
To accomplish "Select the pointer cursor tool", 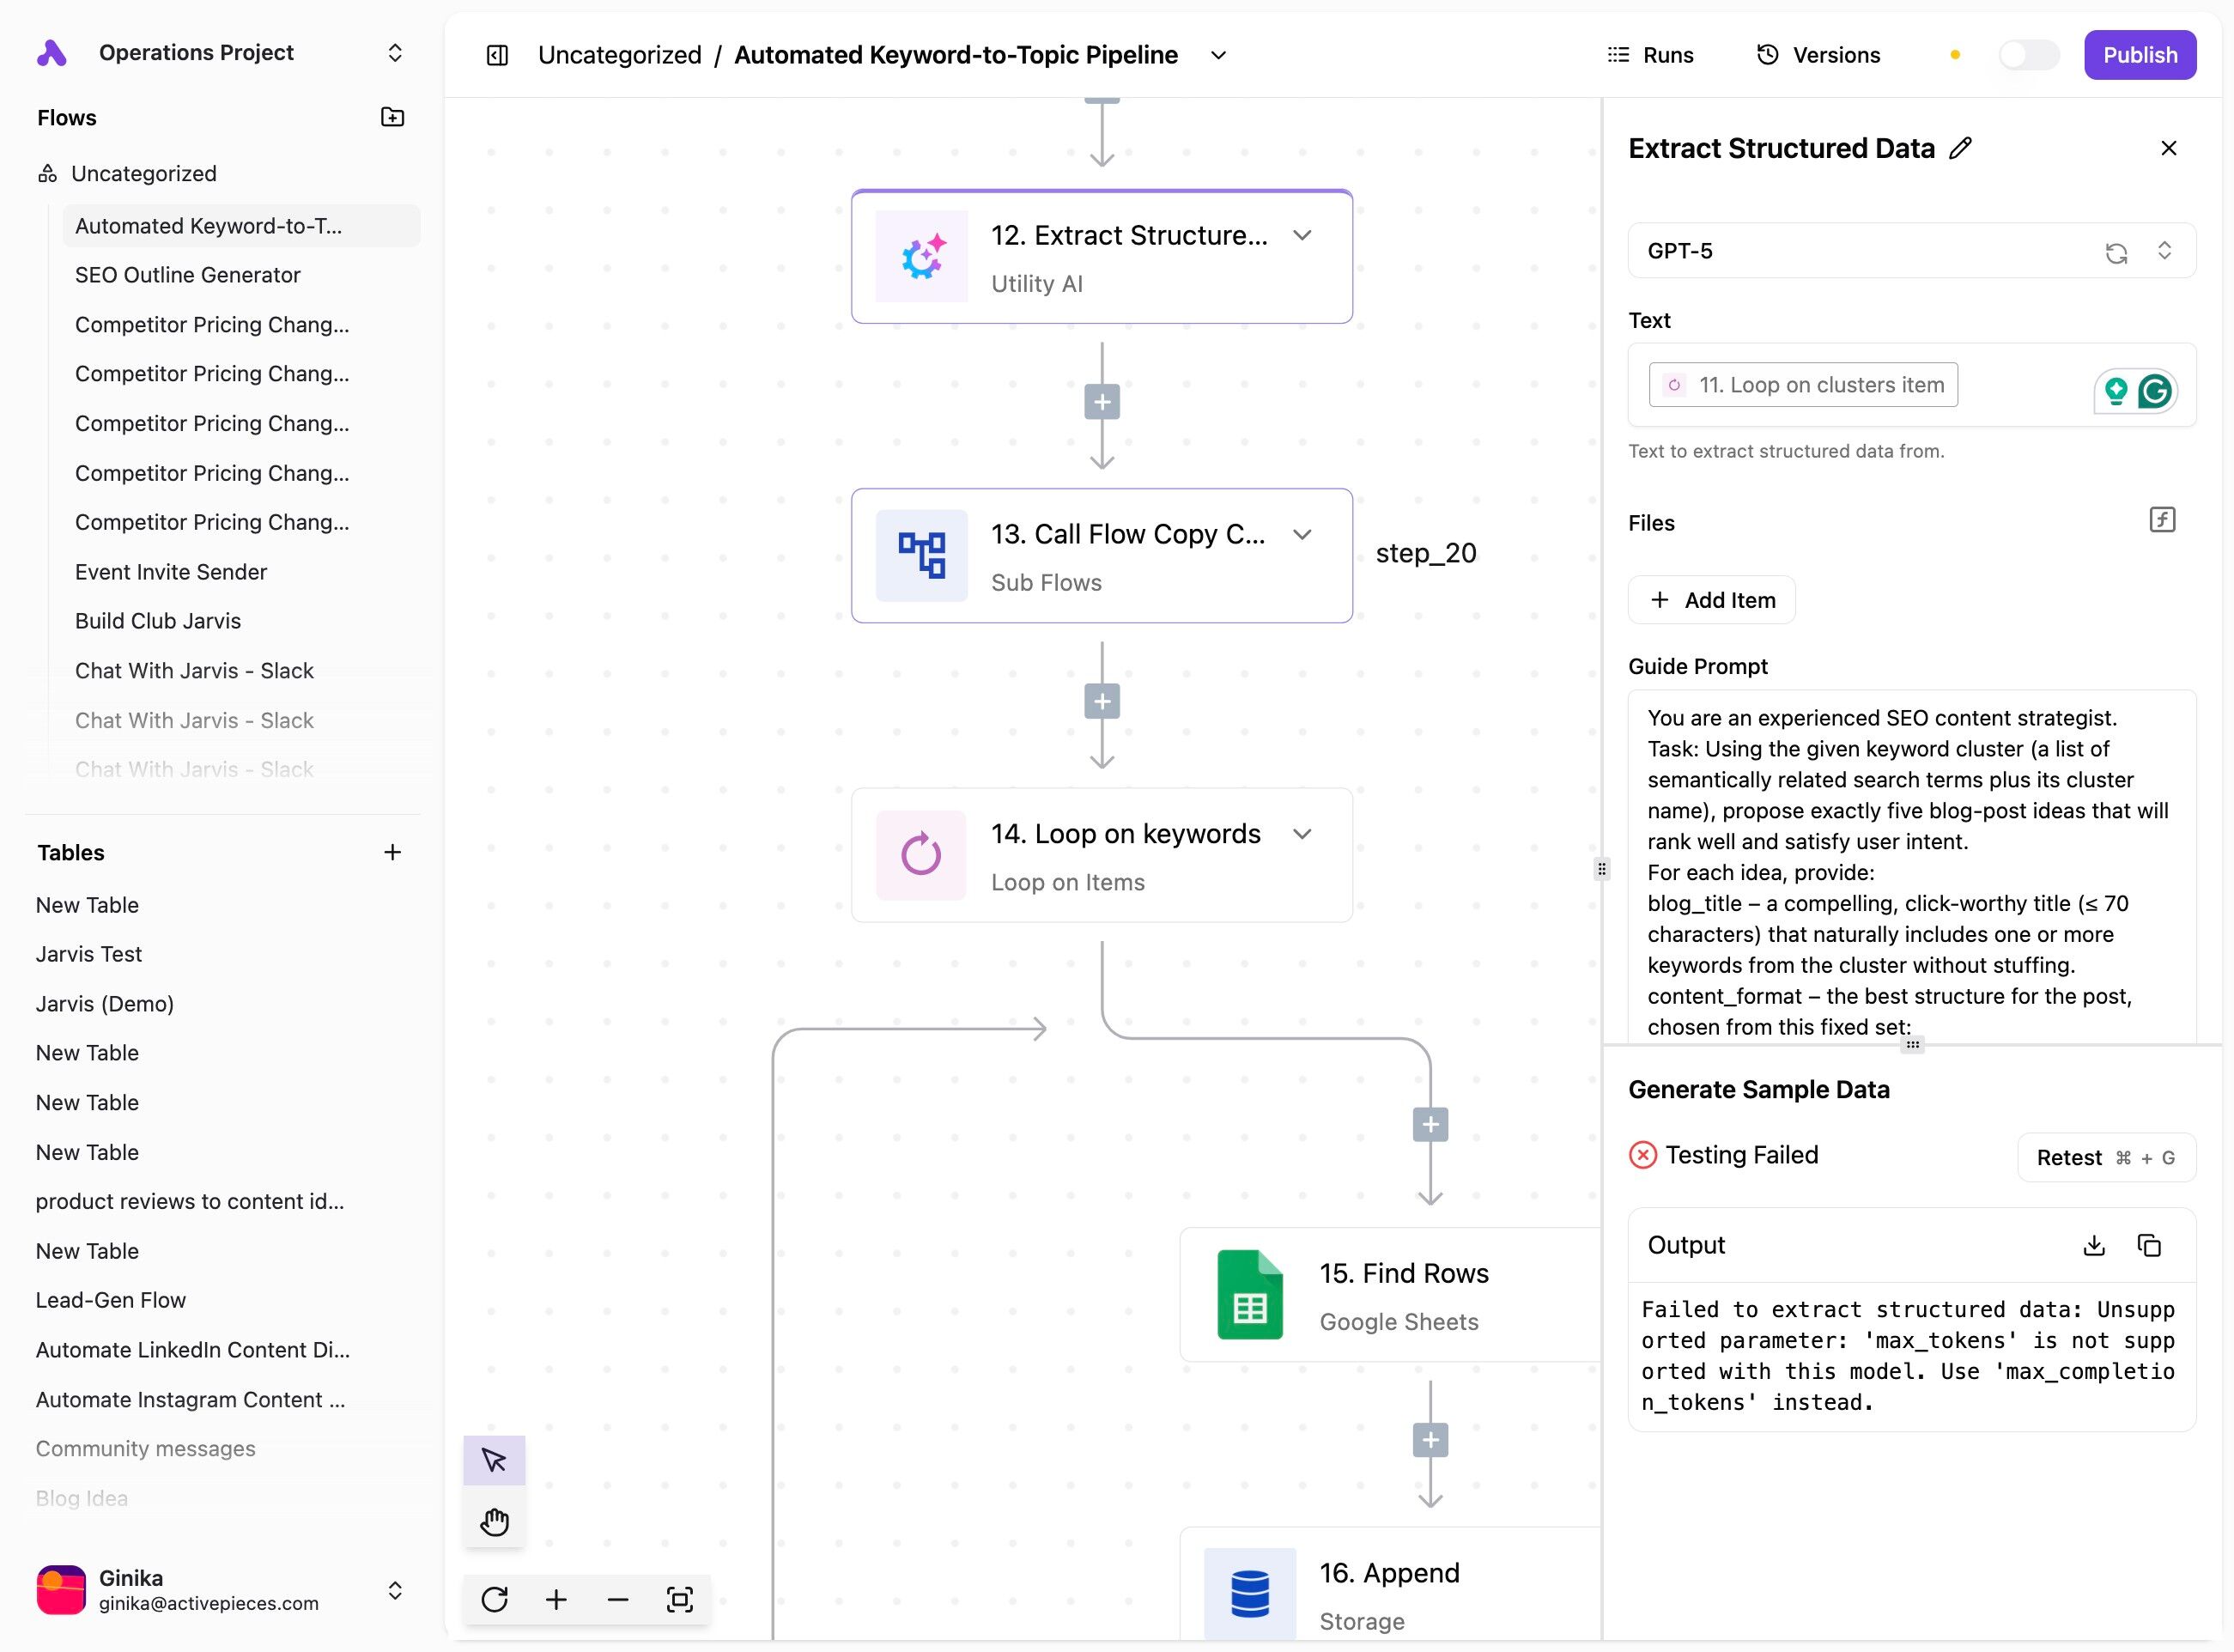I will pos(494,1460).
